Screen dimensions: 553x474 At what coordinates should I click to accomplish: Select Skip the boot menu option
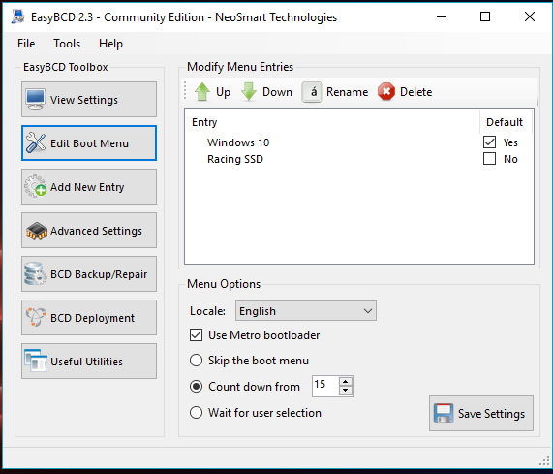pos(196,361)
